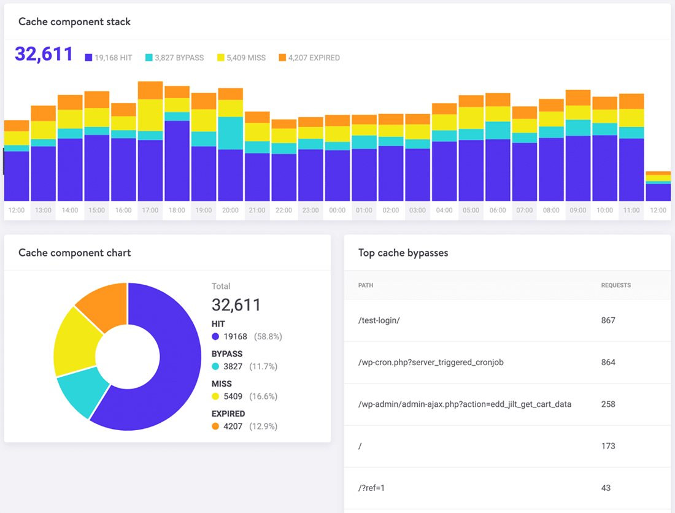Click the purple HIT color square in chart legend

click(90, 58)
